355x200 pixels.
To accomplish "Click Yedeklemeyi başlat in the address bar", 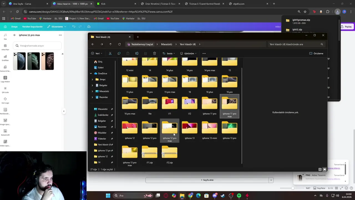I will point(140,44).
